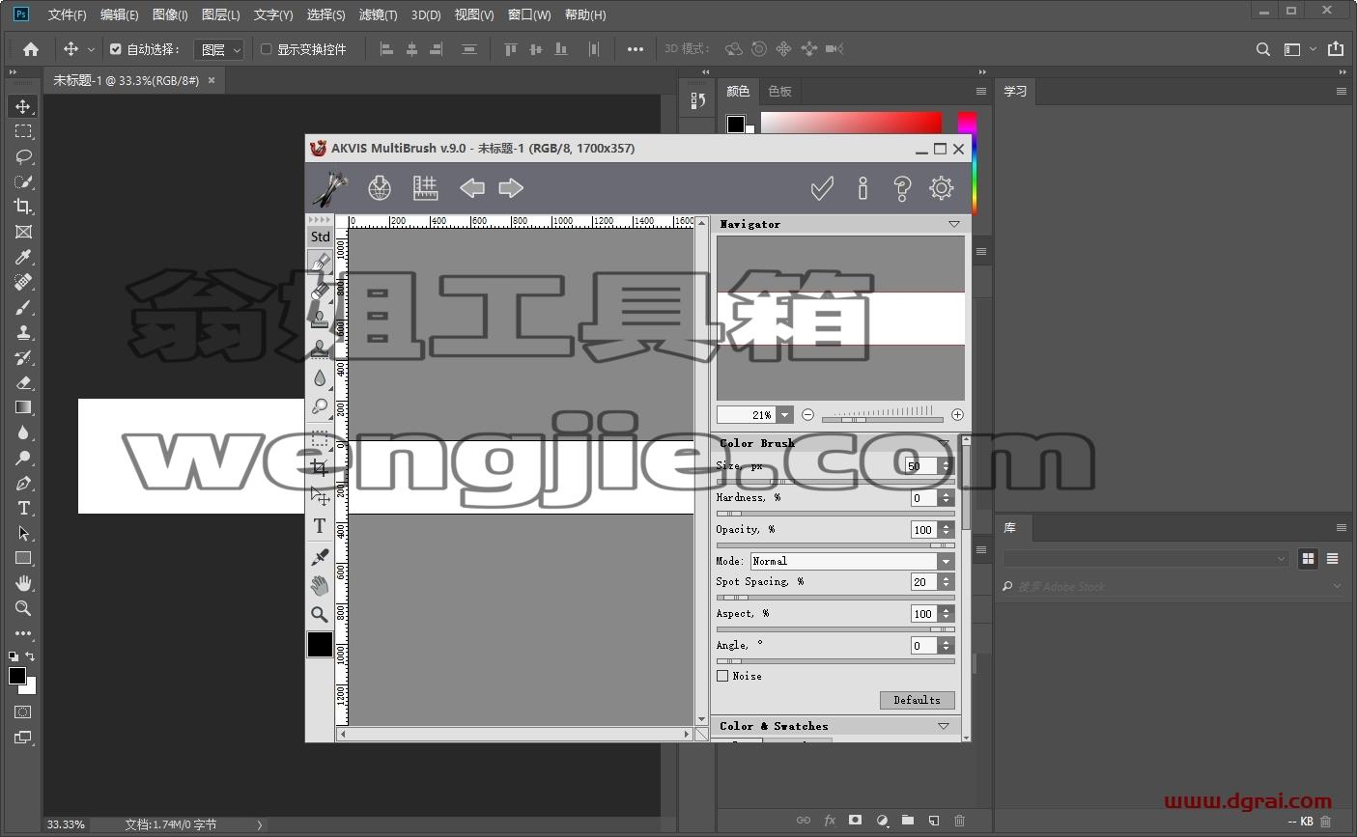Zoom out with navigator minus button
The width and height of the screenshot is (1357, 837).
pos(807,415)
